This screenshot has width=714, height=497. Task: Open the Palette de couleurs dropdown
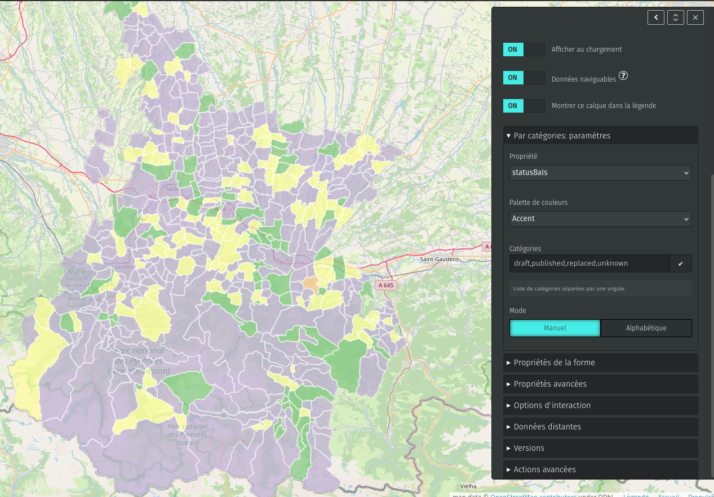600,219
